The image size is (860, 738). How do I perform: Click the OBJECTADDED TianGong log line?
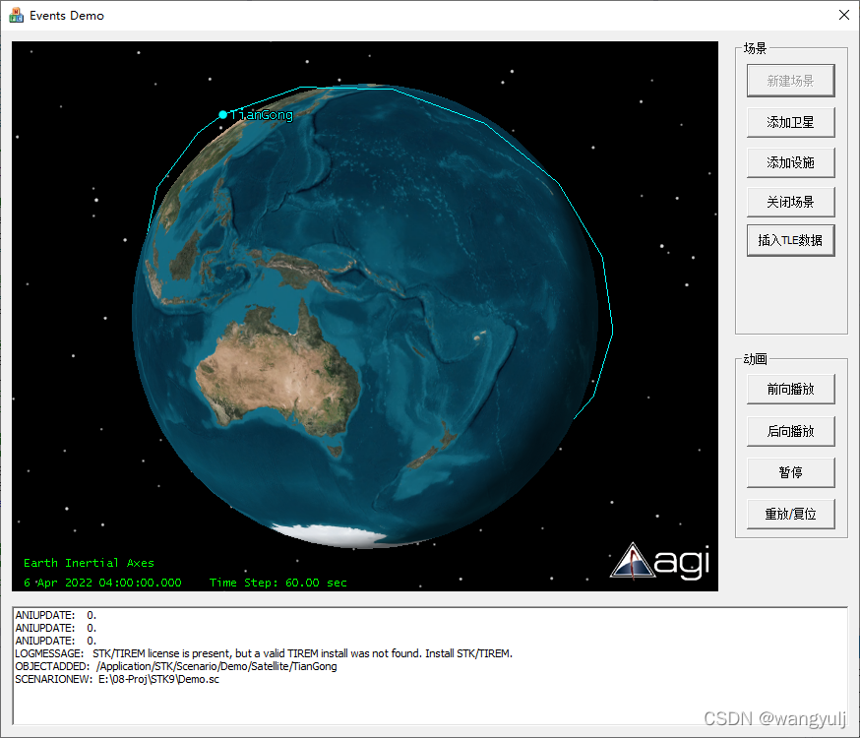[x=176, y=666]
